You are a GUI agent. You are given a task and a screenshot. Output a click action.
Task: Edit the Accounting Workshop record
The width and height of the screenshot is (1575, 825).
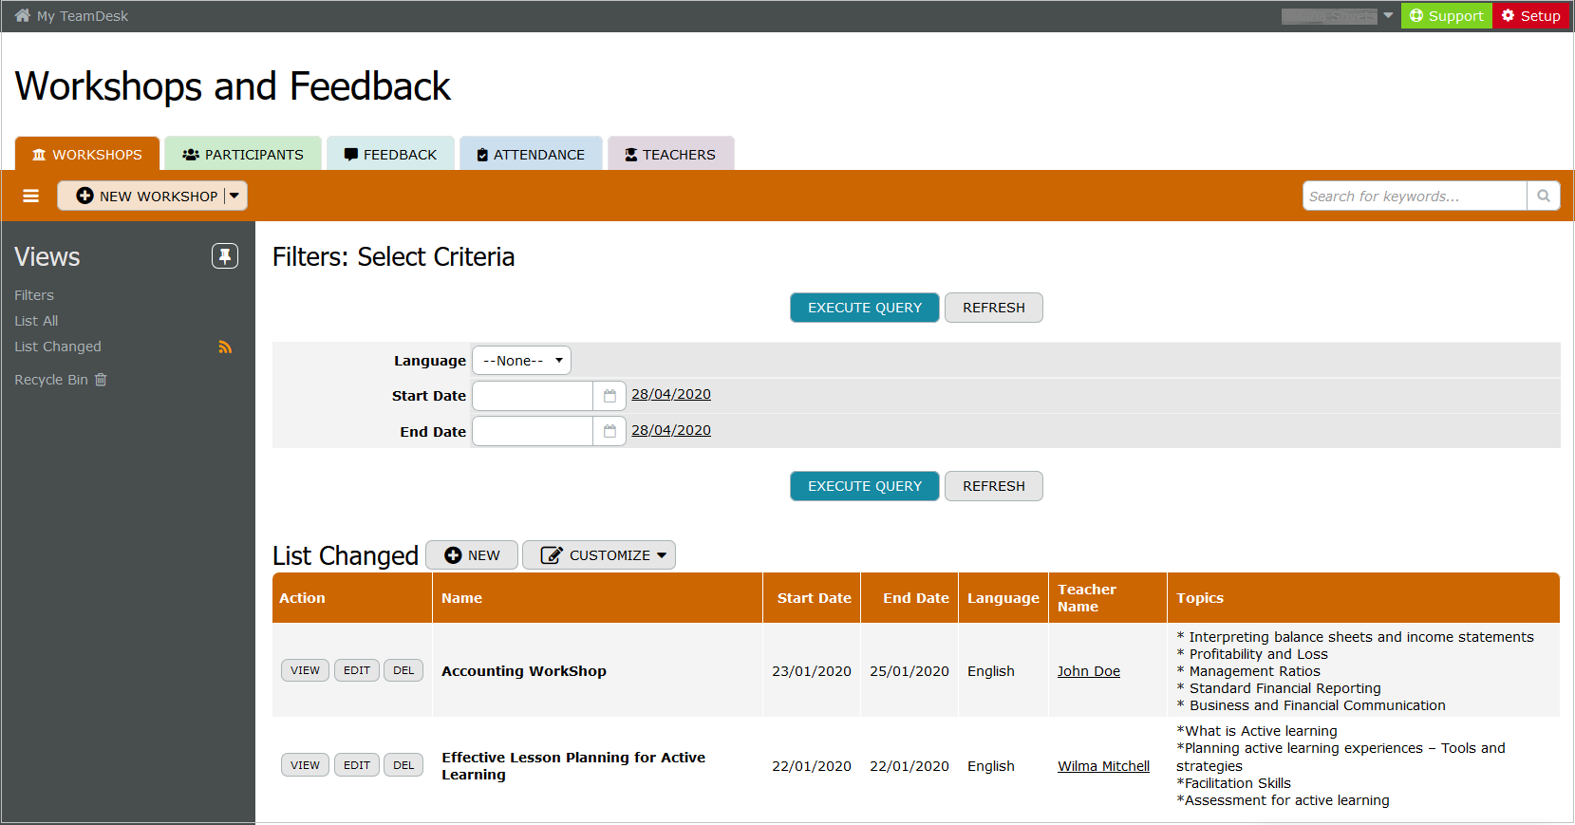pos(357,670)
